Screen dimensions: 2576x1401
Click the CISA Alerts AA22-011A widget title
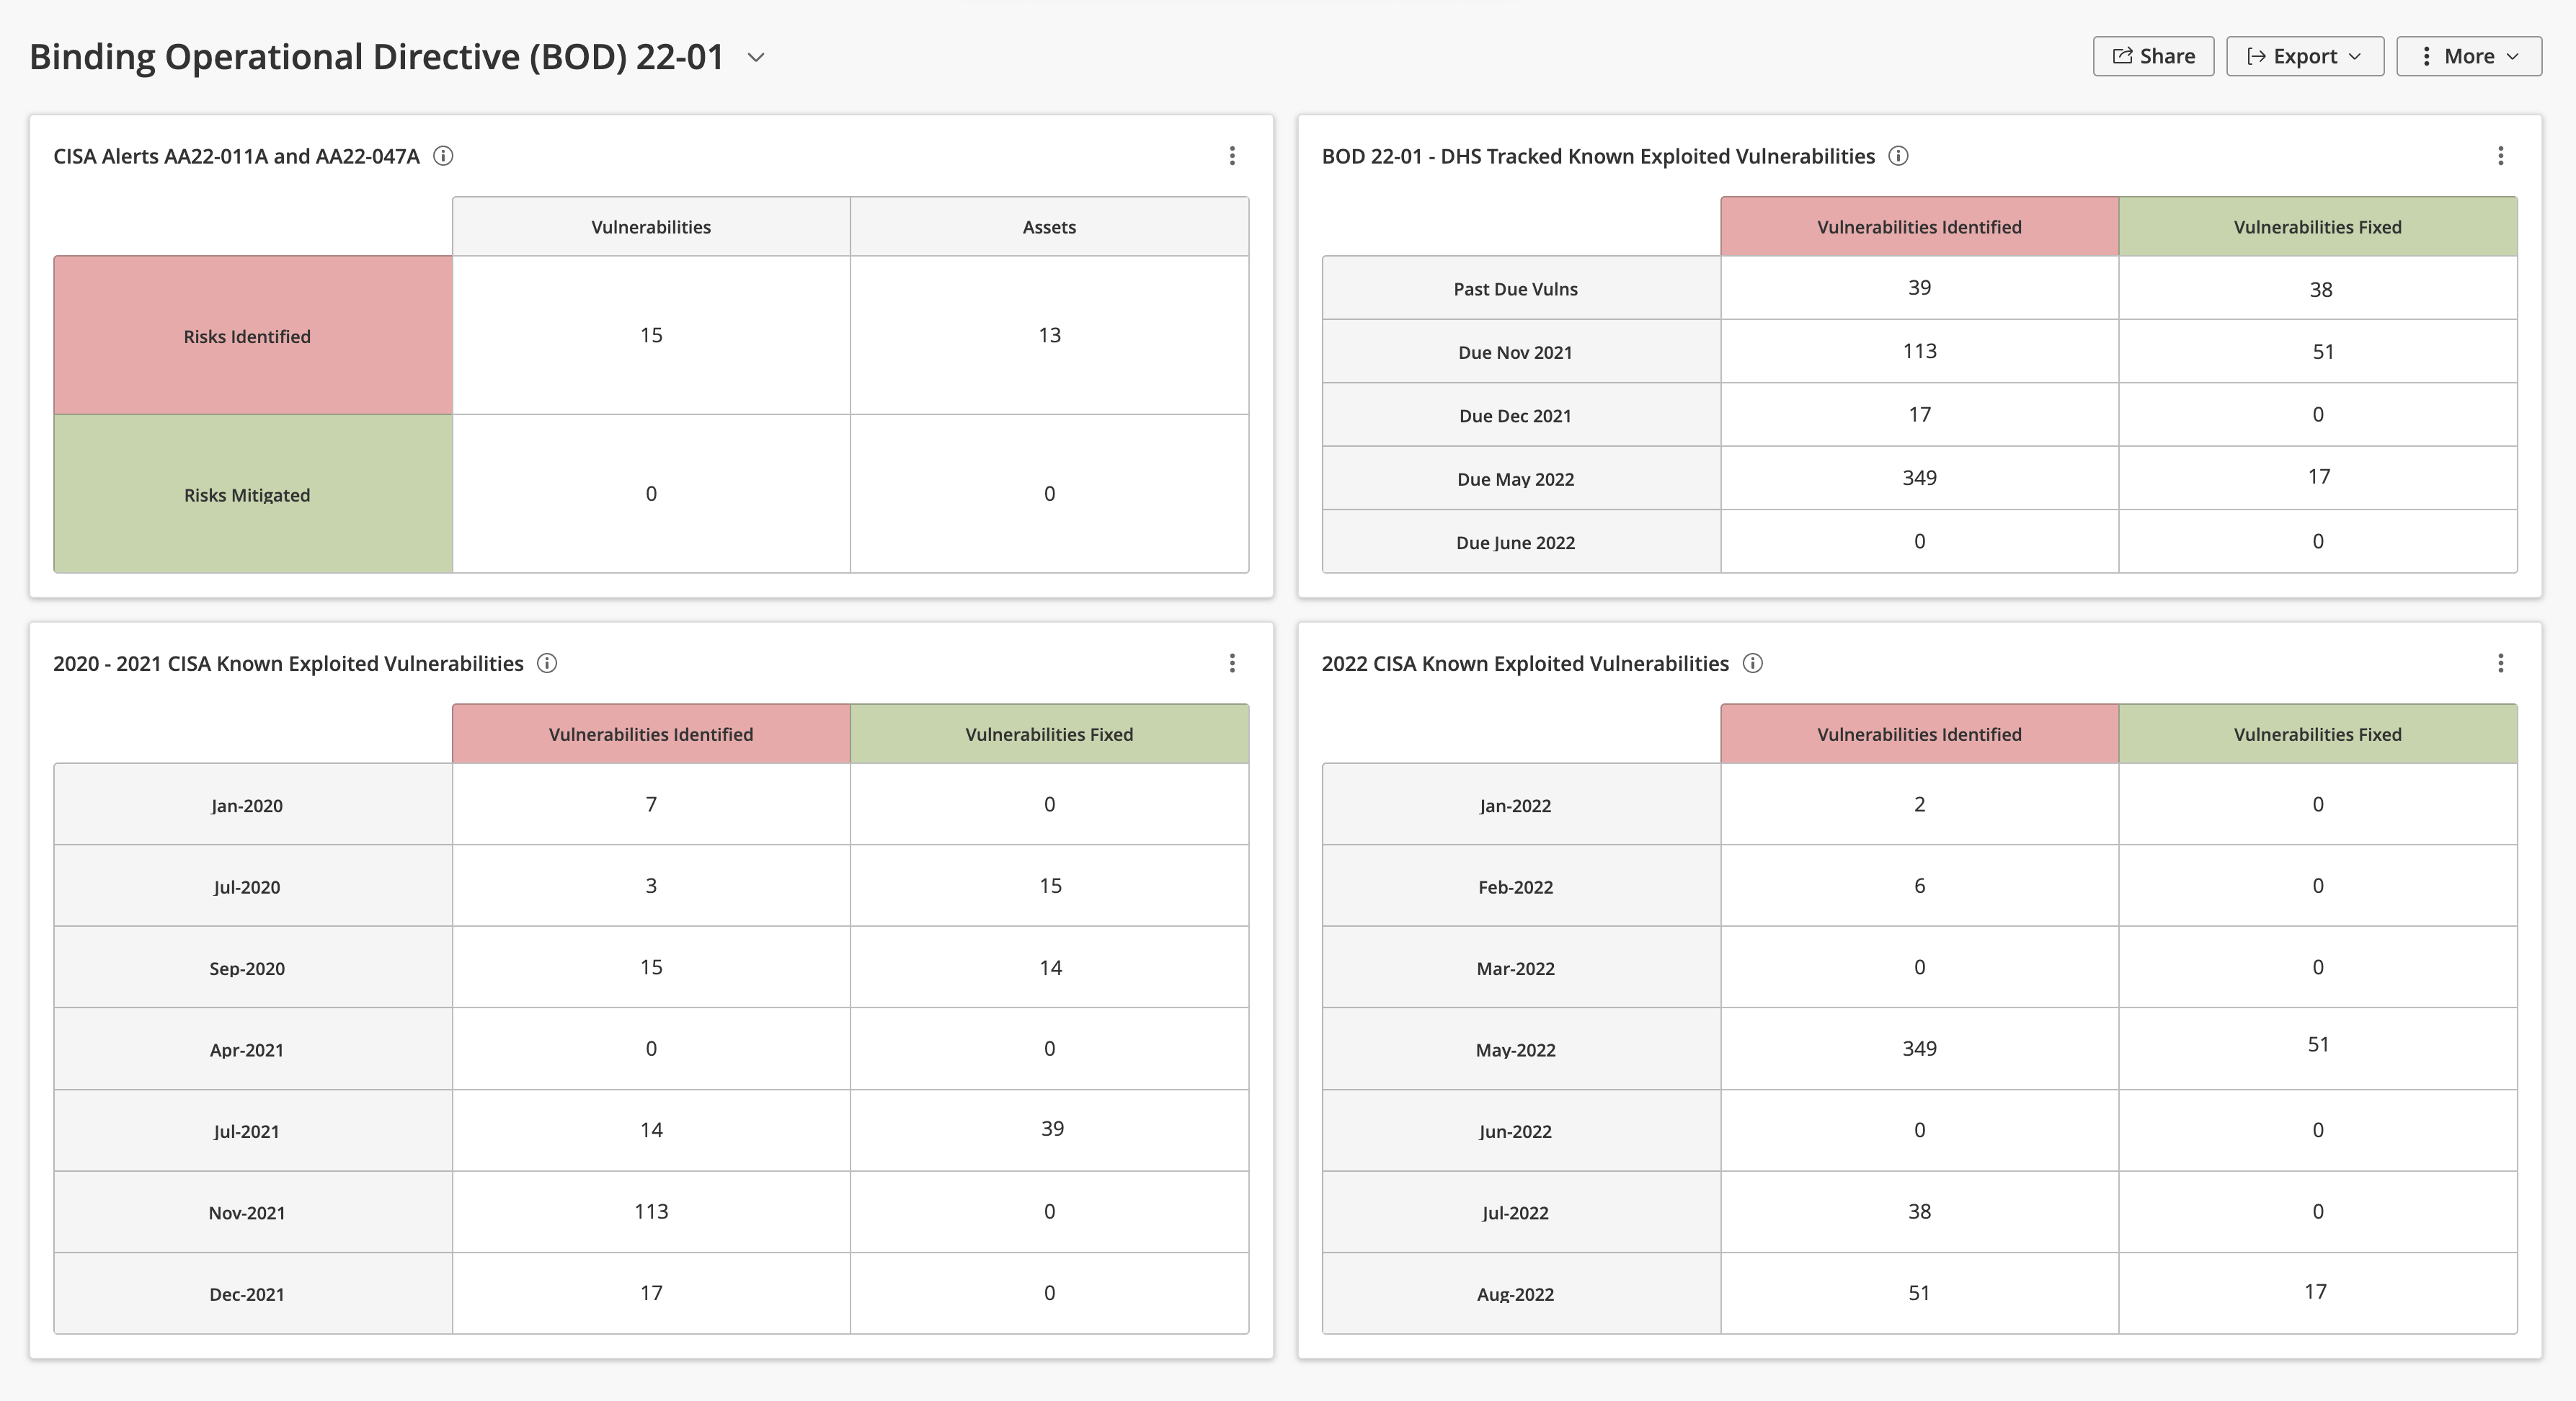tap(236, 156)
